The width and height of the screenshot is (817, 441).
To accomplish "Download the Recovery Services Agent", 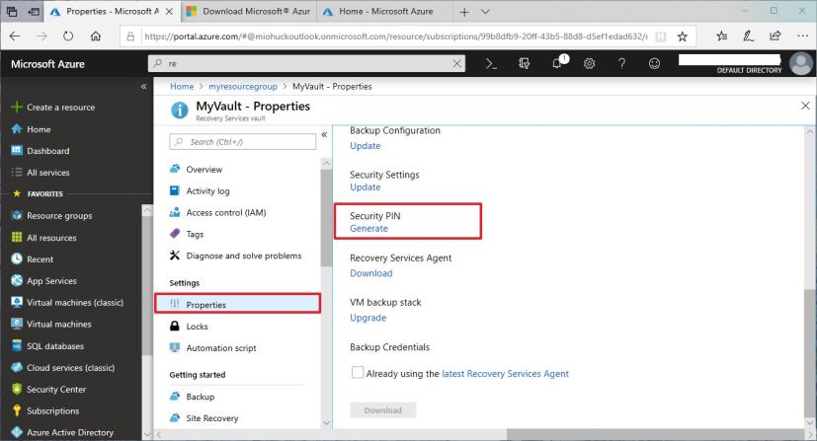I will click(371, 273).
